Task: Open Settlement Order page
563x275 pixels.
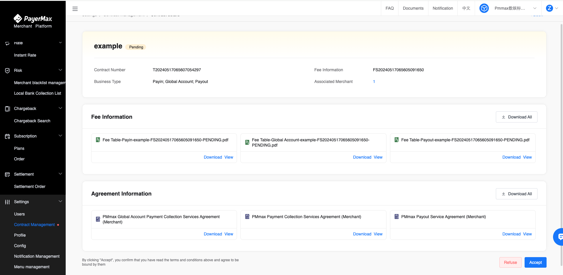Action: [30, 186]
